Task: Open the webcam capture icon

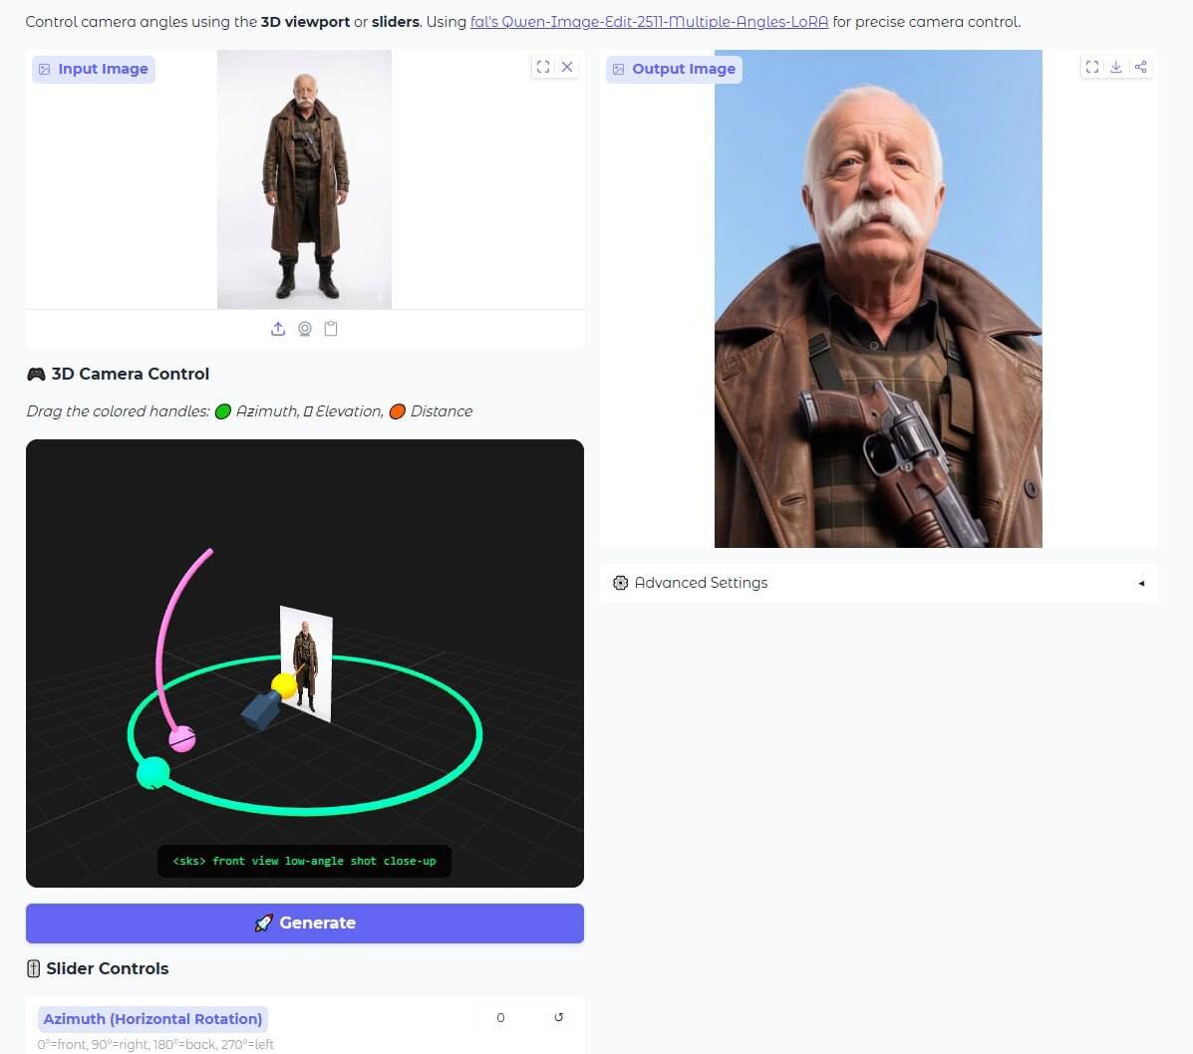Action: (x=305, y=329)
